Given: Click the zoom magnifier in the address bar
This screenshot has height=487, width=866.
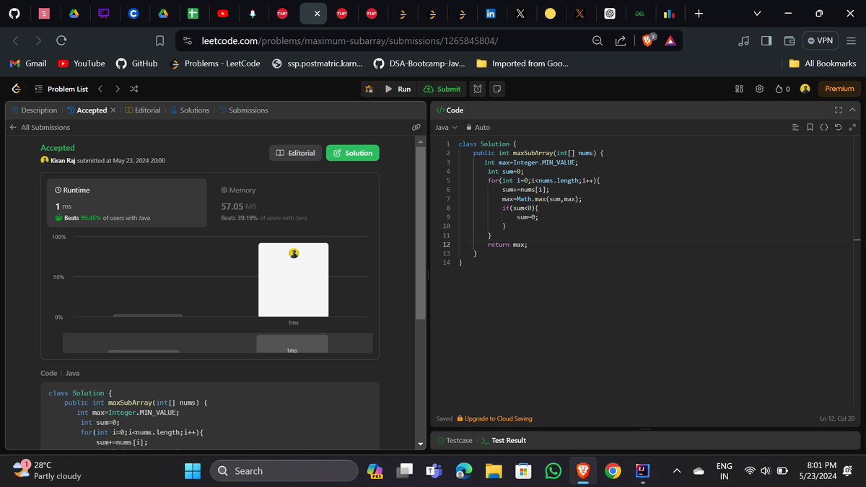Looking at the screenshot, I should click(x=598, y=41).
